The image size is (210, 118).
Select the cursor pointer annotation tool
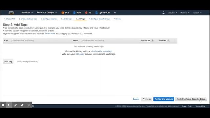[9, 105]
